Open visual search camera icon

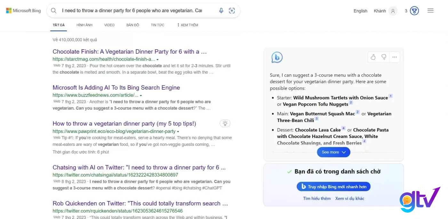(232, 11)
